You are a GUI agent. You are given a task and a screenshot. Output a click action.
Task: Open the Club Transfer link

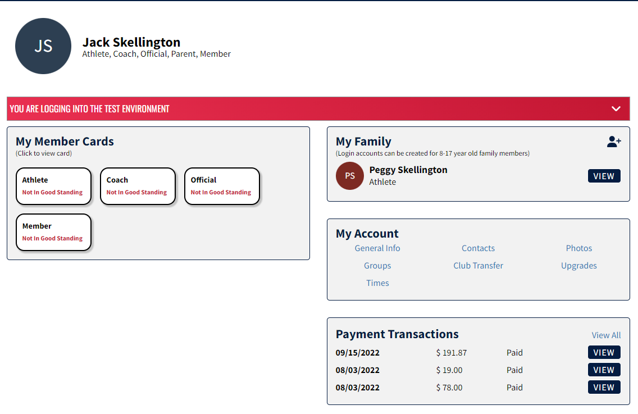[478, 266]
